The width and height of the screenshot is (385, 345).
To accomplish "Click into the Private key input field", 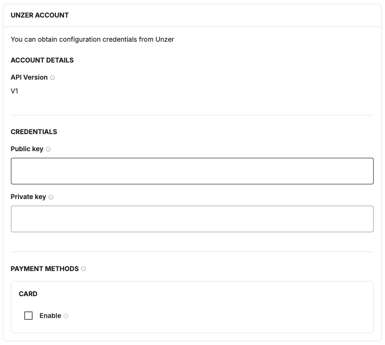I will 192,219.
